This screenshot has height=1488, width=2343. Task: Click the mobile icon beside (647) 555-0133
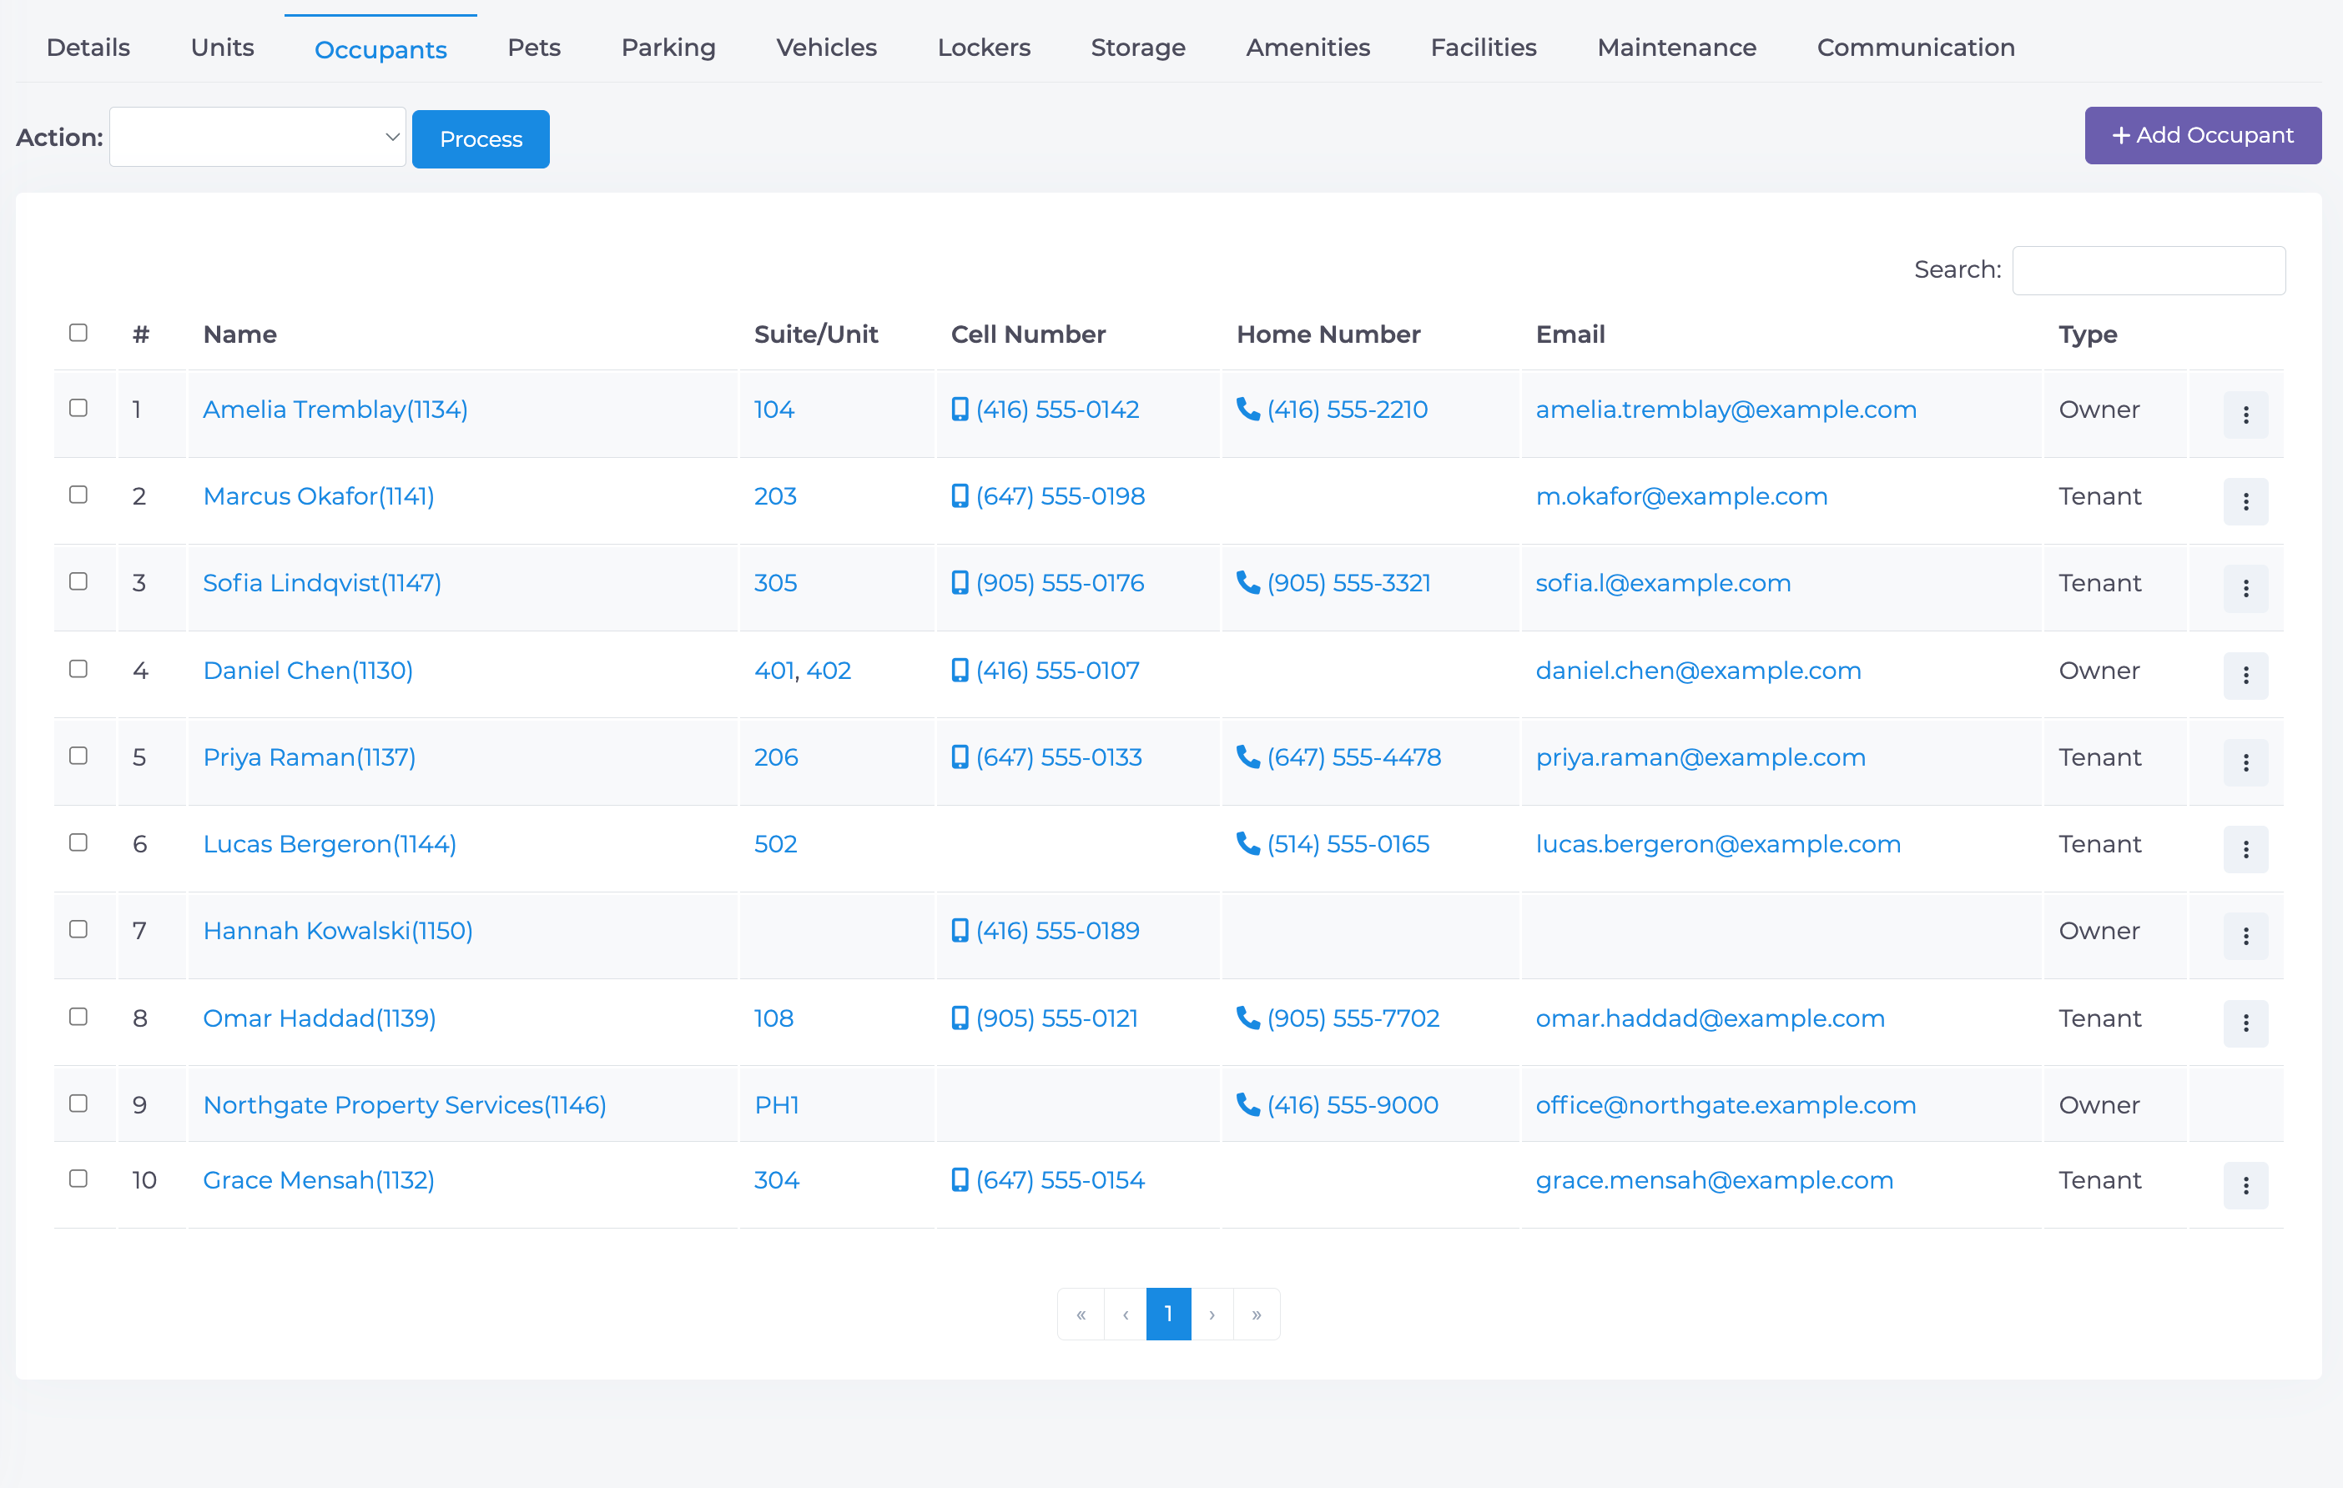(960, 757)
